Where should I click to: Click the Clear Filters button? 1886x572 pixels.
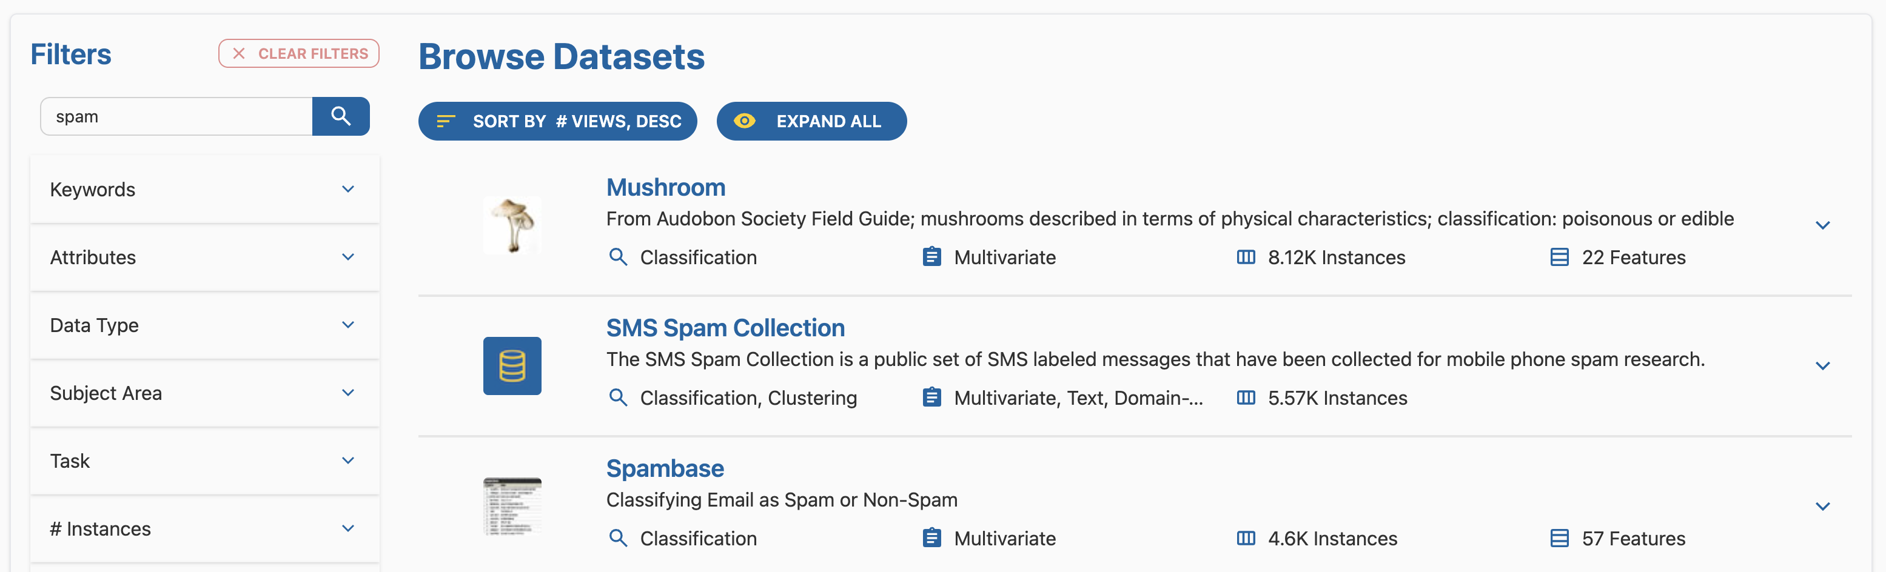pyautogui.click(x=299, y=54)
